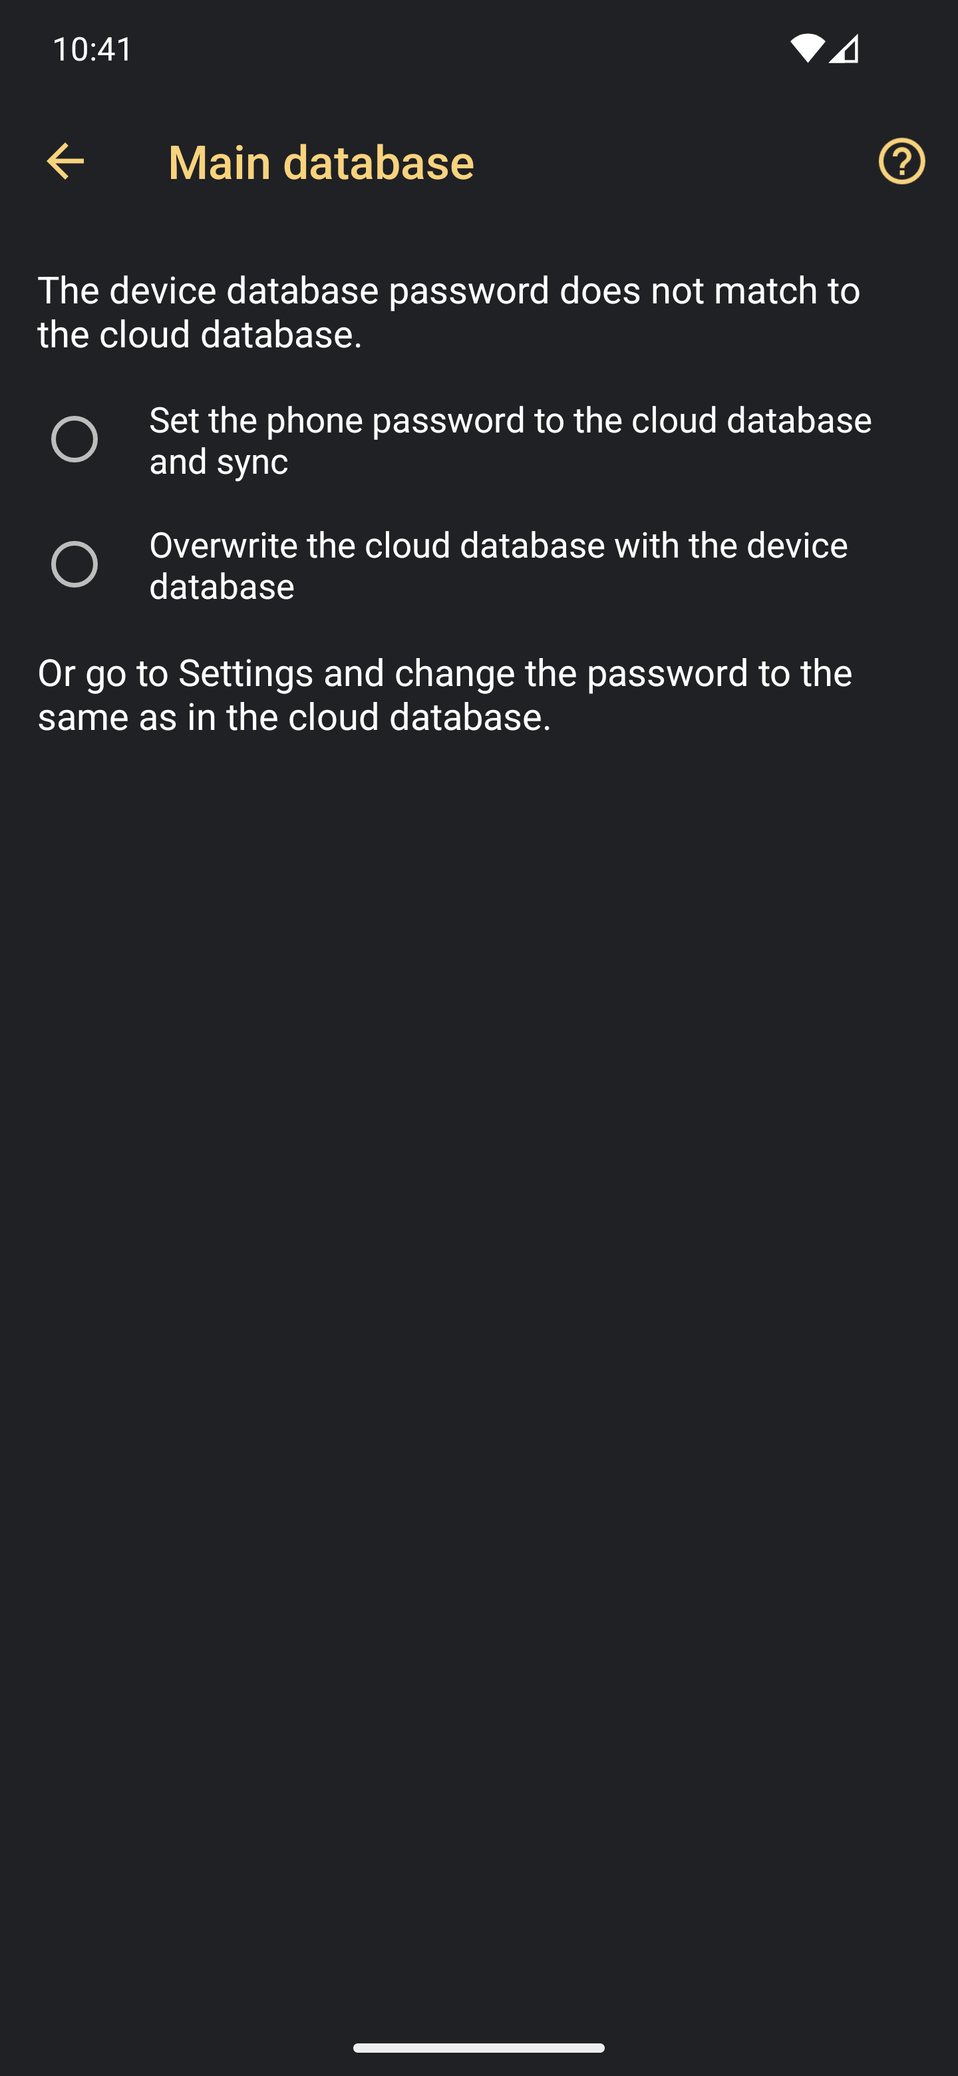Viewport: 958px width, 2076px height.
Task: Tap the Wi-Fi status icon
Action: [x=806, y=49]
